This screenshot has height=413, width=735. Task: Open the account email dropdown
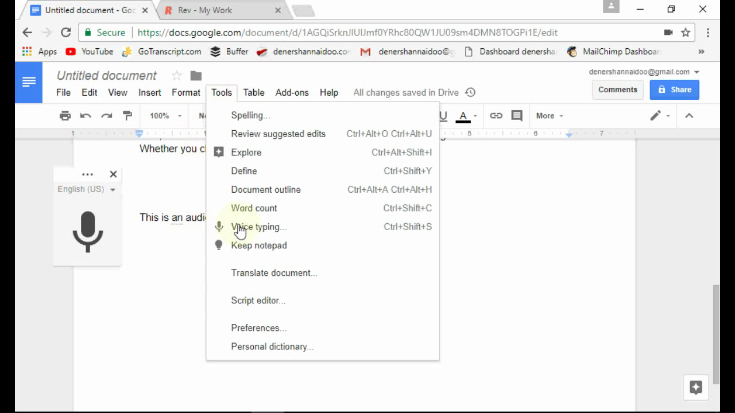tap(644, 72)
